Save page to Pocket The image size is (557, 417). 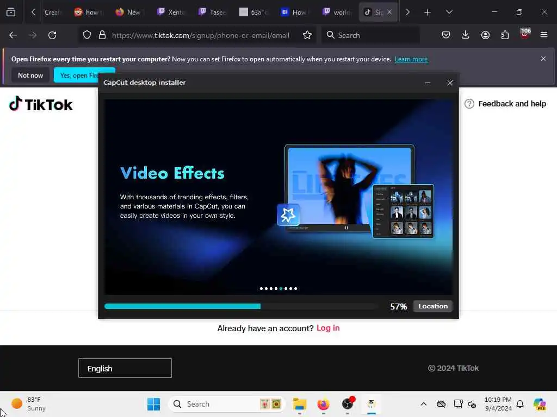click(x=446, y=35)
